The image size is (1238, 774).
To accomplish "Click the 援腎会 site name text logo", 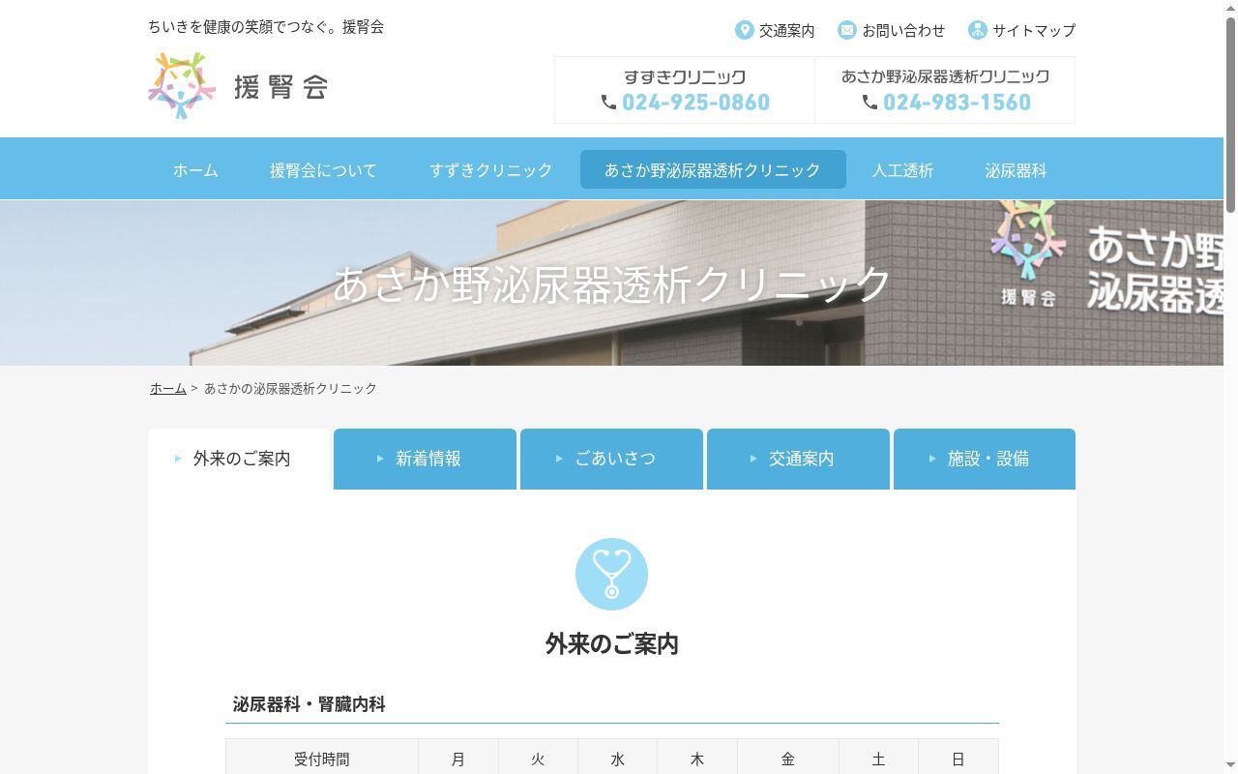I will (x=281, y=87).
